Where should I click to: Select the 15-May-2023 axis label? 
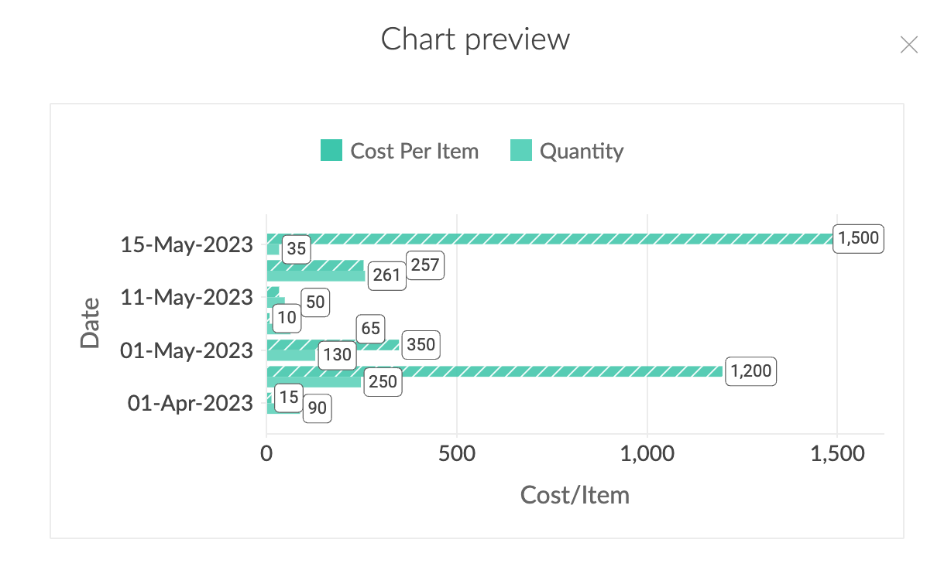pos(187,244)
